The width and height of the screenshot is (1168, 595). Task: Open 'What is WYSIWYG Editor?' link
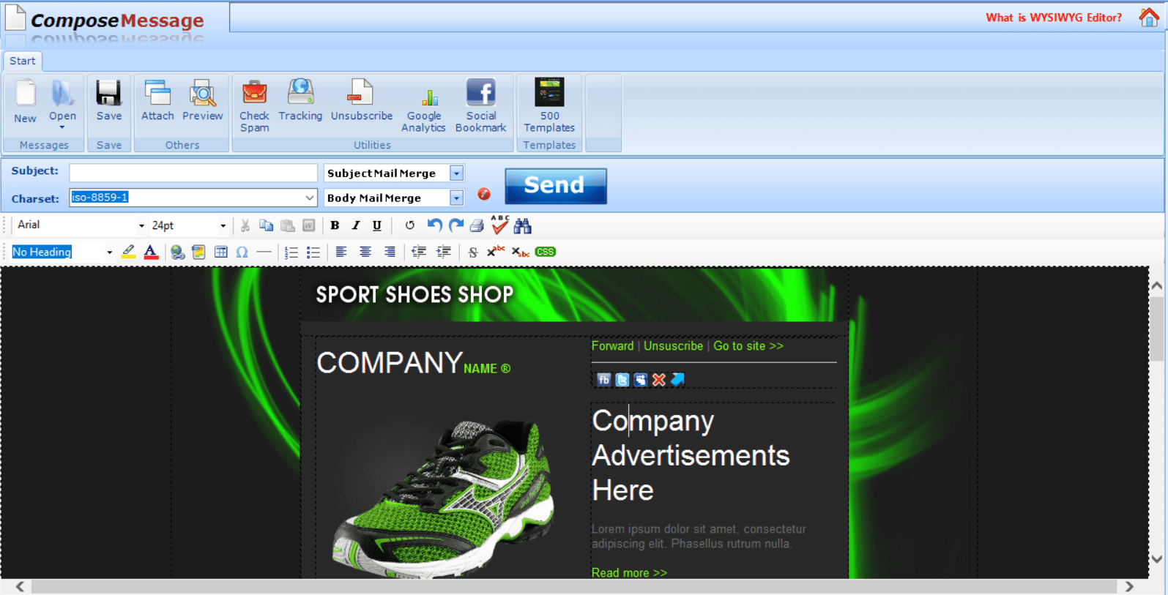click(1053, 18)
